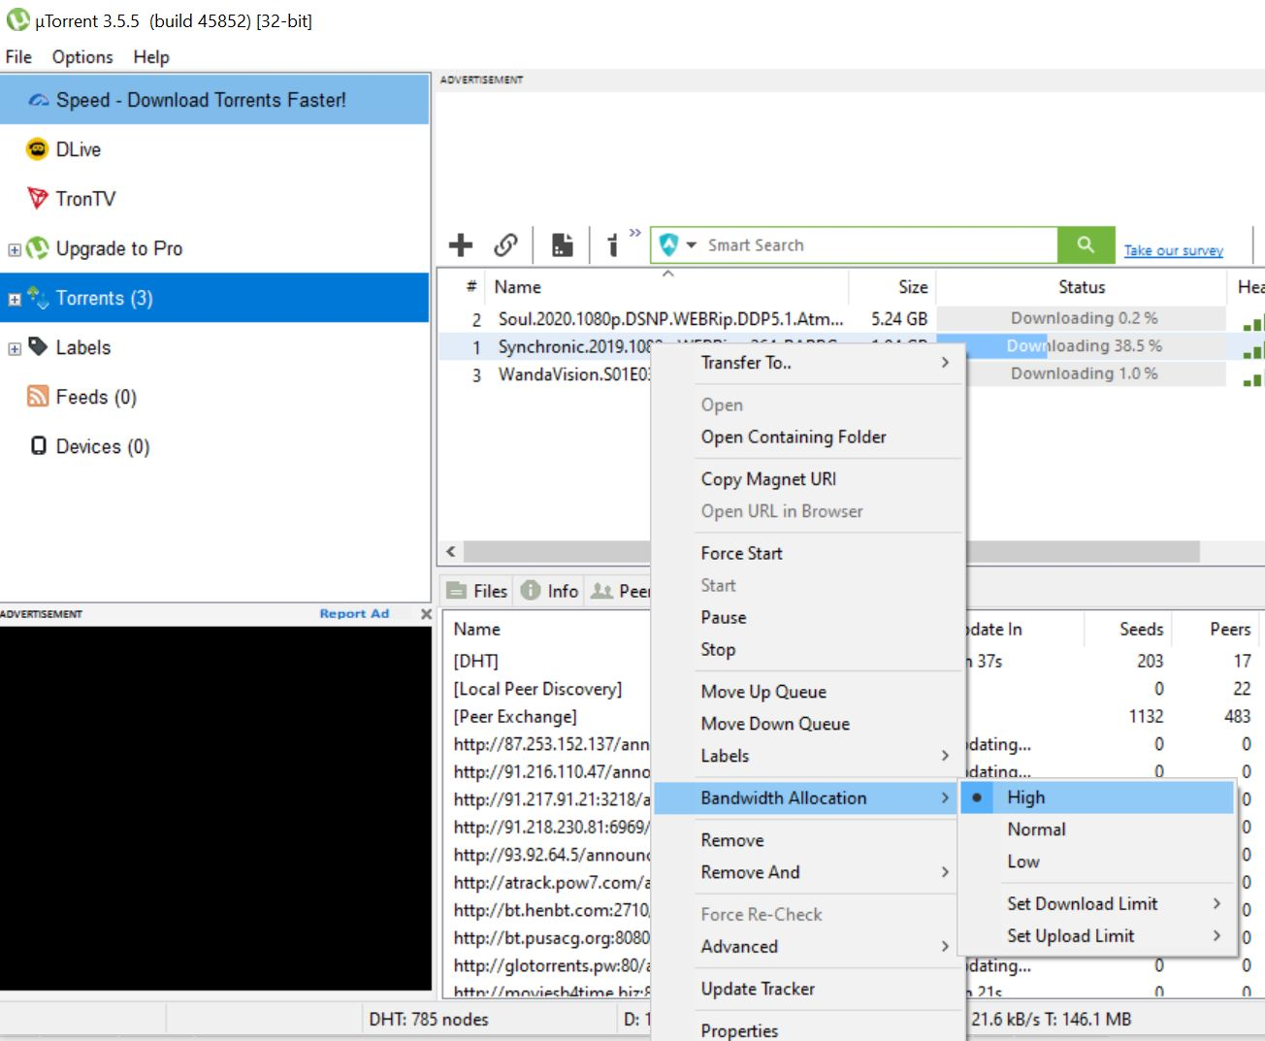
Task: Open the search provider dropdown arrow
Action: pos(692,245)
